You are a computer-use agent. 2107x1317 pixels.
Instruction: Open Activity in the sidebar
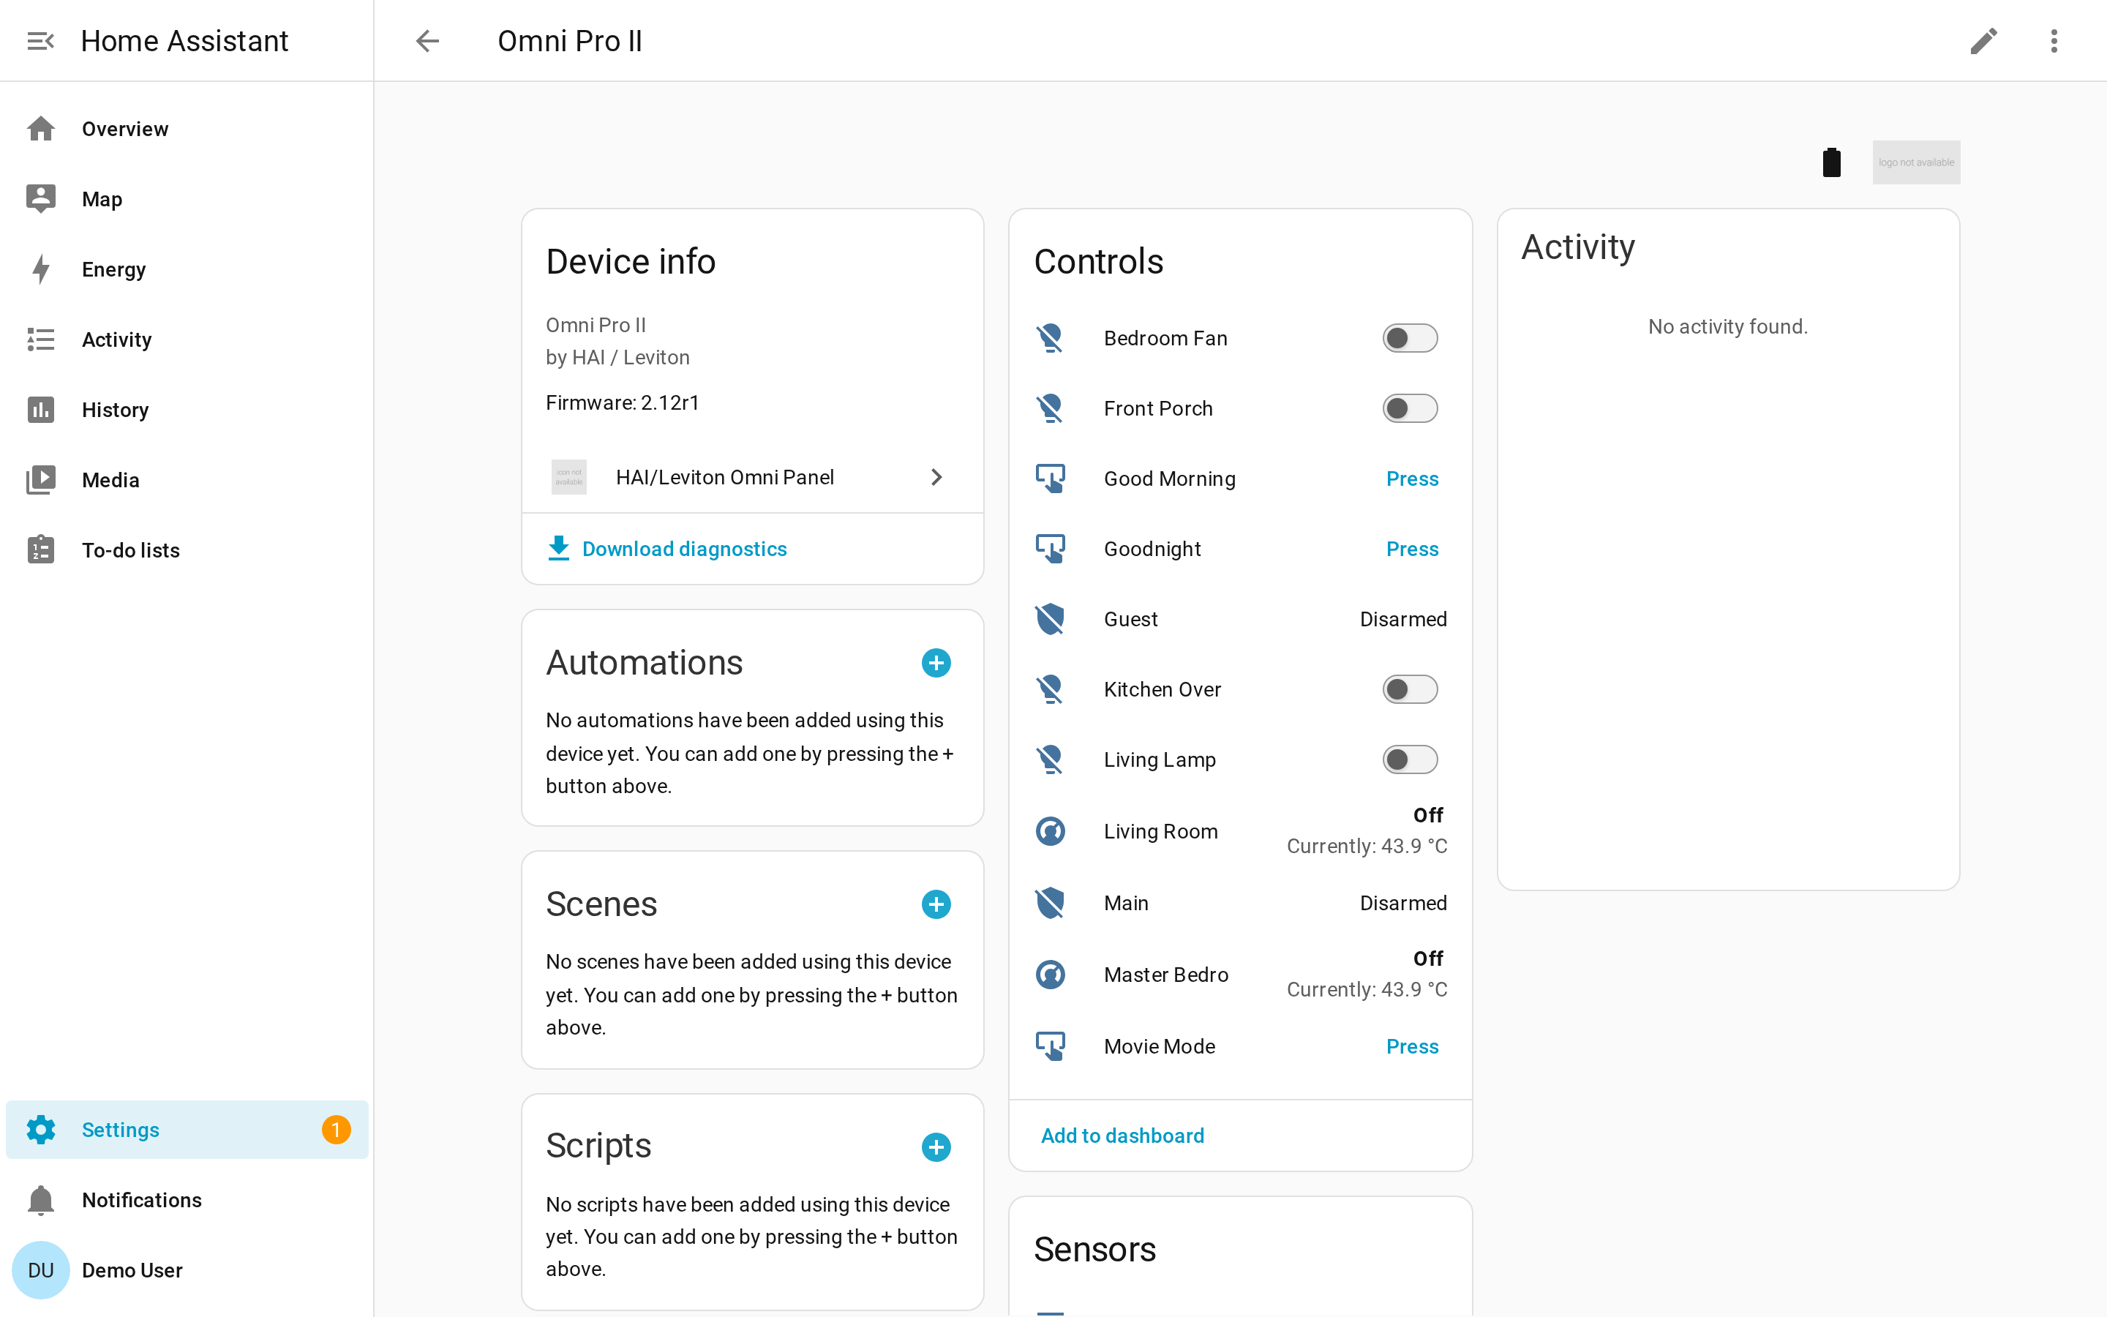[x=187, y=339]
